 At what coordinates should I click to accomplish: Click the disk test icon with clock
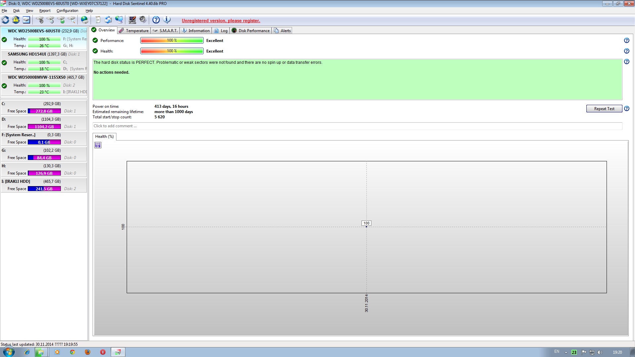coord(50,20)
